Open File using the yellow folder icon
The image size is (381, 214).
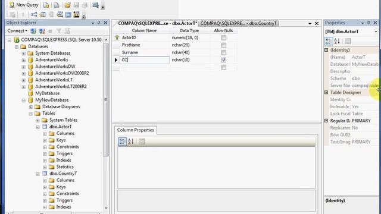(x=67, y=5)
